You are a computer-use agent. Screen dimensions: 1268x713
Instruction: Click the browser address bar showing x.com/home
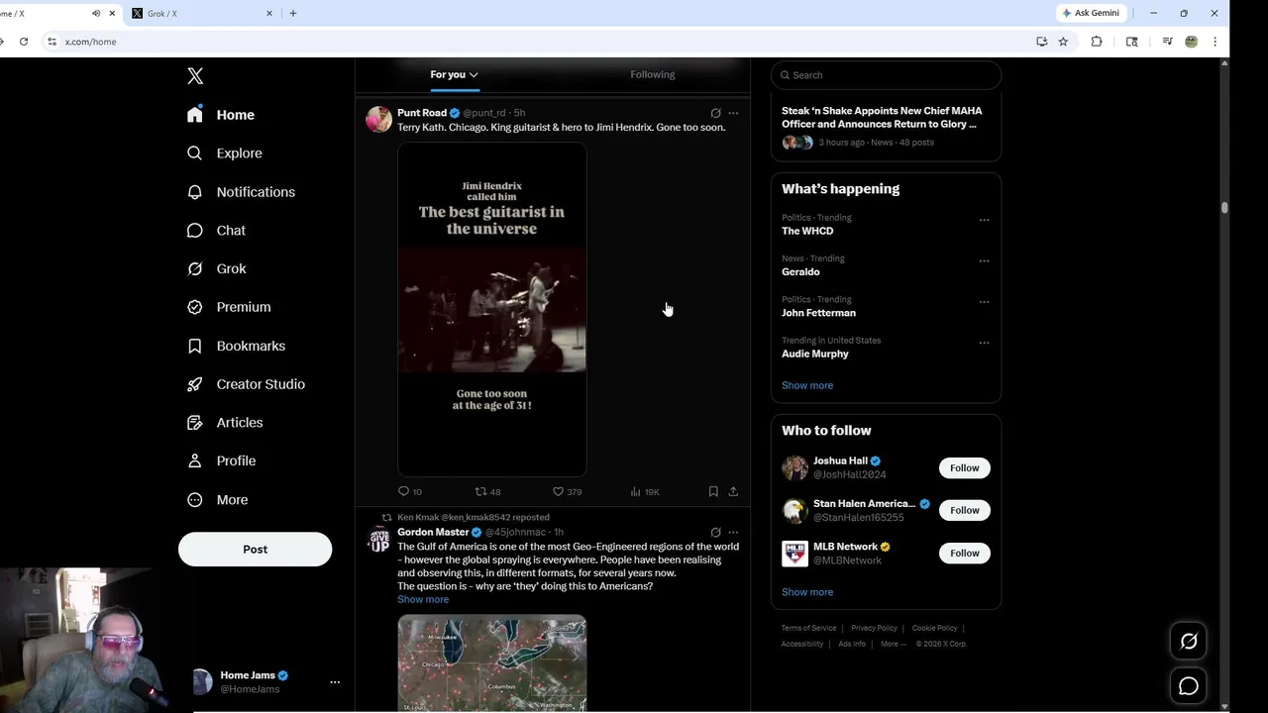[535, 42]
